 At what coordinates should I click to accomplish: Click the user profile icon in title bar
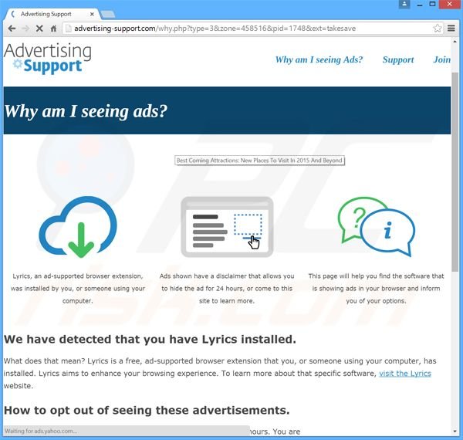pos(404,4)
